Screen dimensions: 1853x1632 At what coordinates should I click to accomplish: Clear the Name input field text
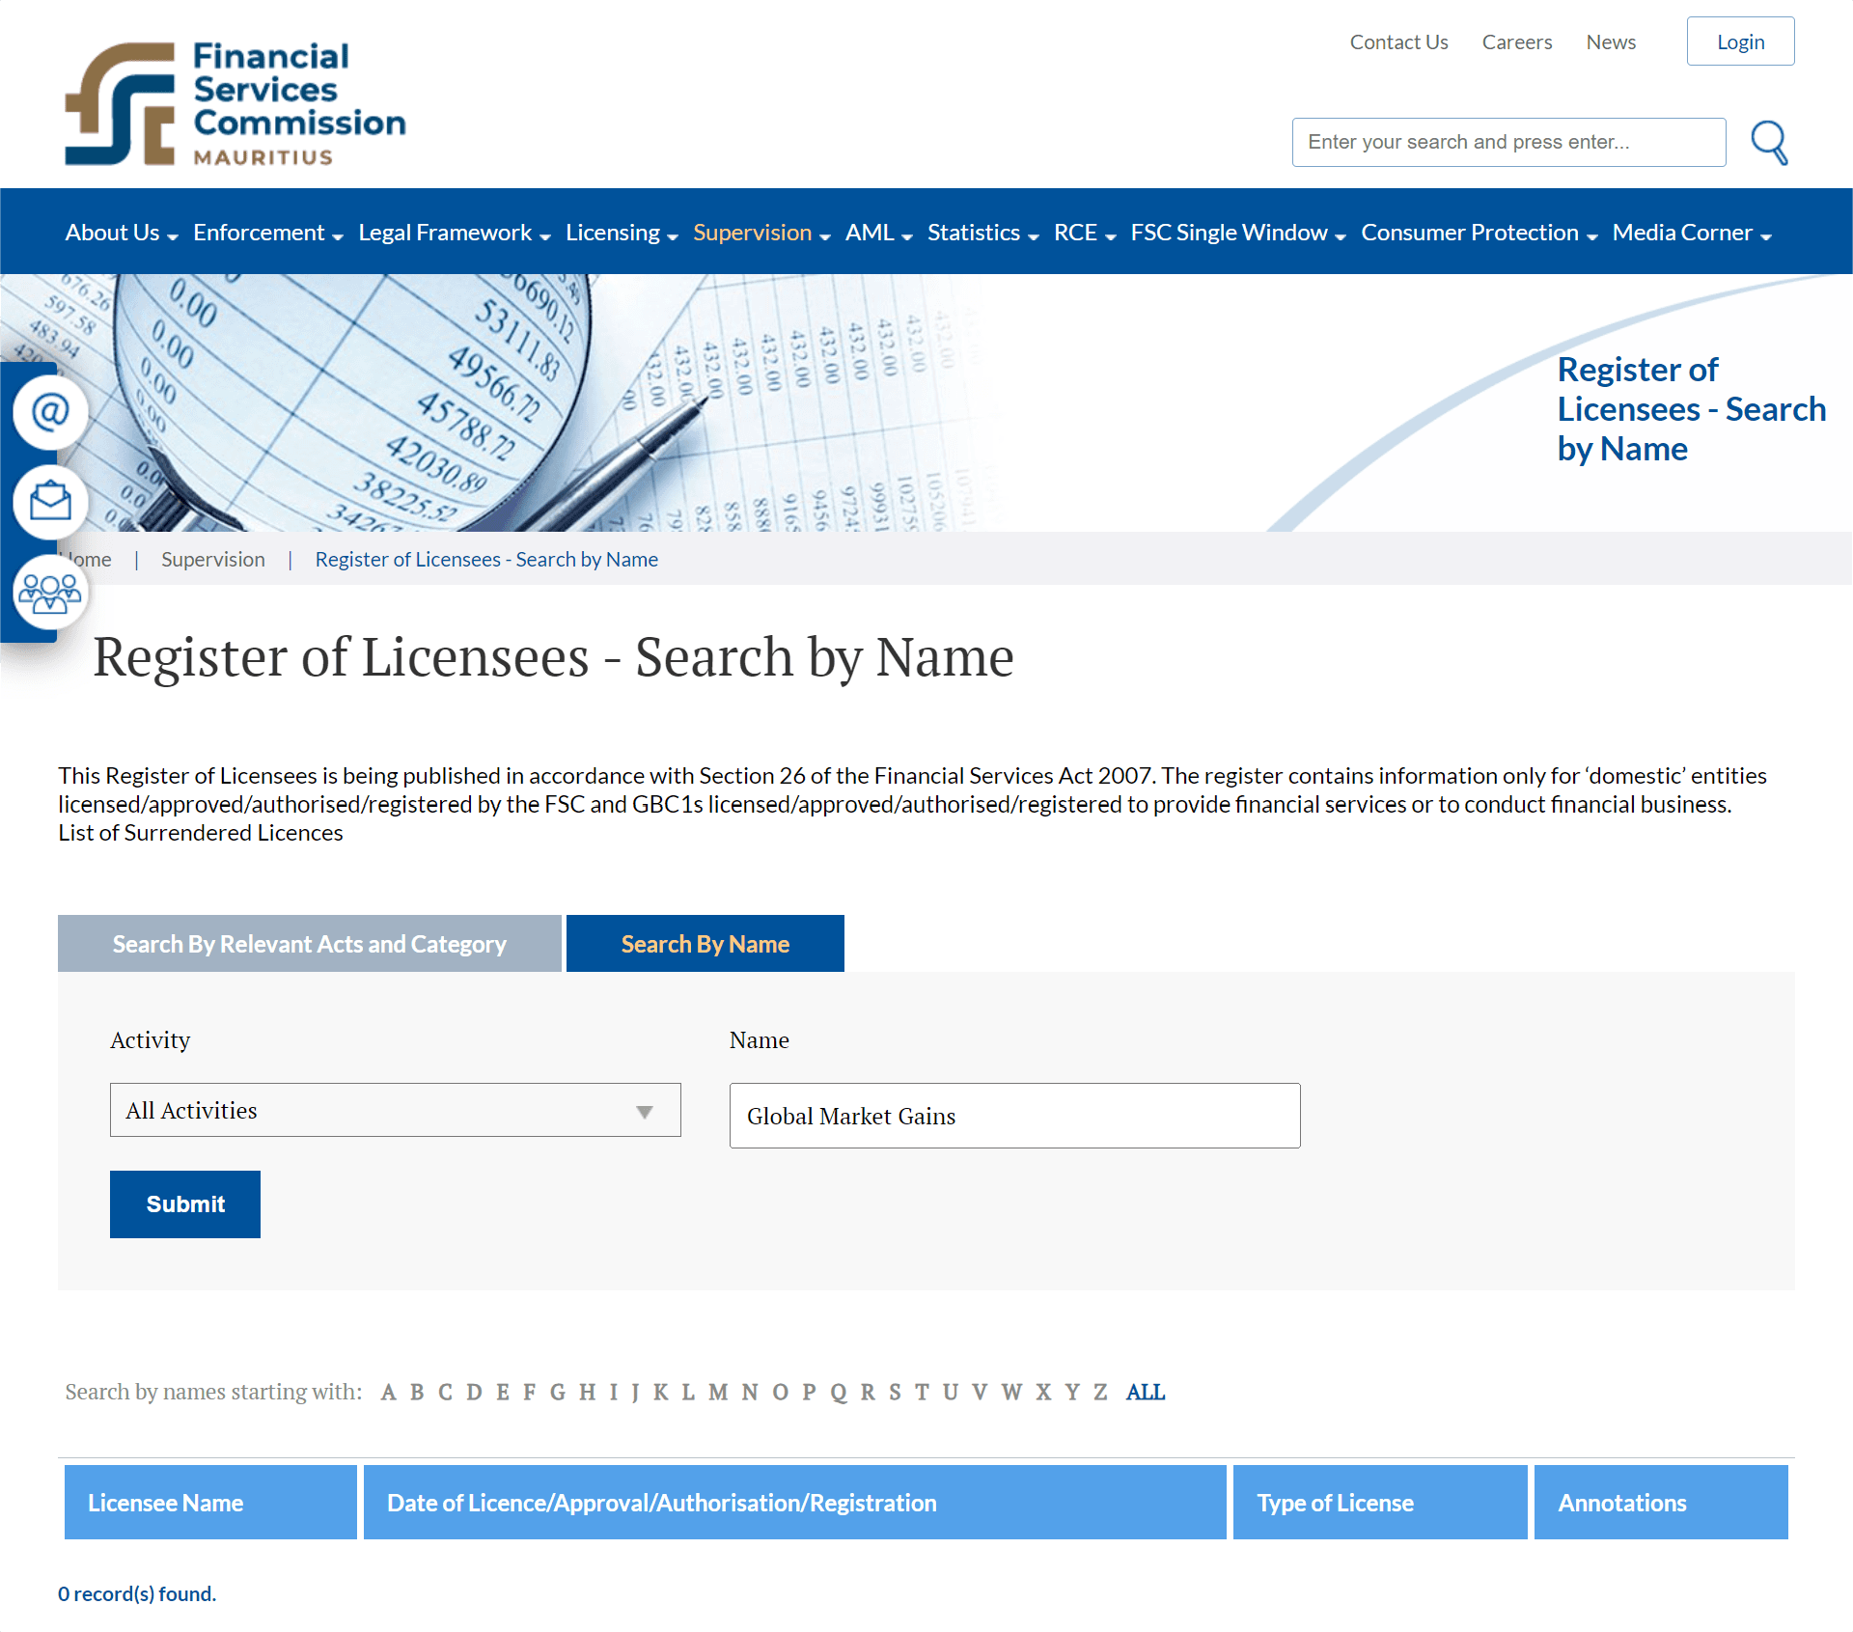pos(1014,1114)
